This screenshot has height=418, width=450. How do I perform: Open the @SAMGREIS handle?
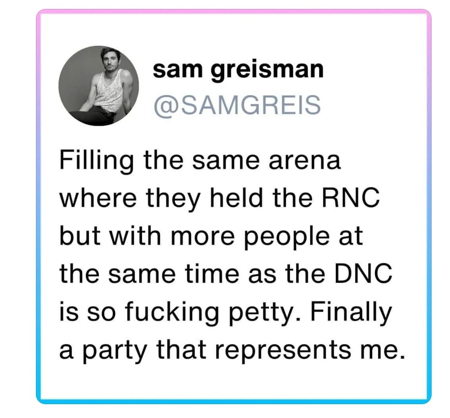(237, 105)
